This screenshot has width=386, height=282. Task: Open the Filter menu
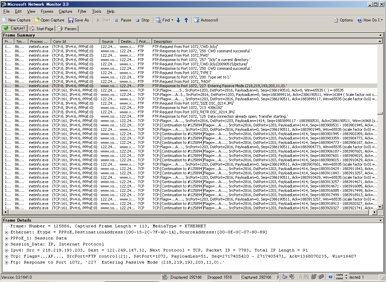click(82, 11)
